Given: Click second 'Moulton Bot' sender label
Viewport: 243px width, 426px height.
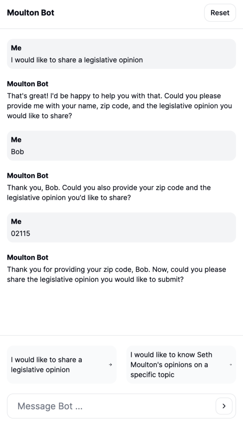Looking at the screenshot, I should tap(28, 176).
